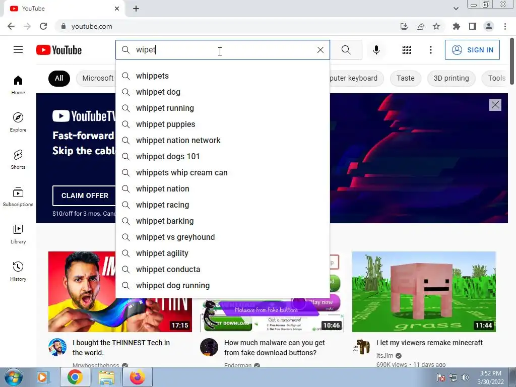Select the All filter chip
Viewport: 516px width, 387px height.
[59, 78]
